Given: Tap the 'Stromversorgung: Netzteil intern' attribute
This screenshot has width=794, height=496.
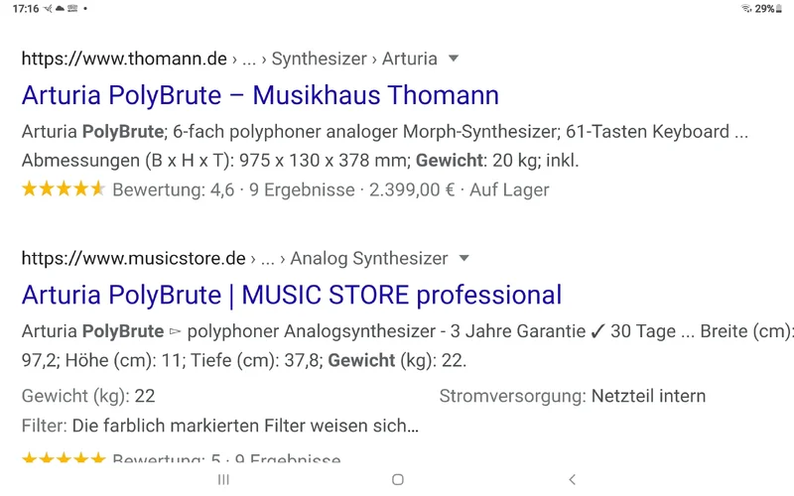Looking at the screenshot, I should 573,396.
